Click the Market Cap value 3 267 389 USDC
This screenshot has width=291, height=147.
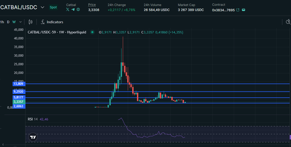coord(191,10)
